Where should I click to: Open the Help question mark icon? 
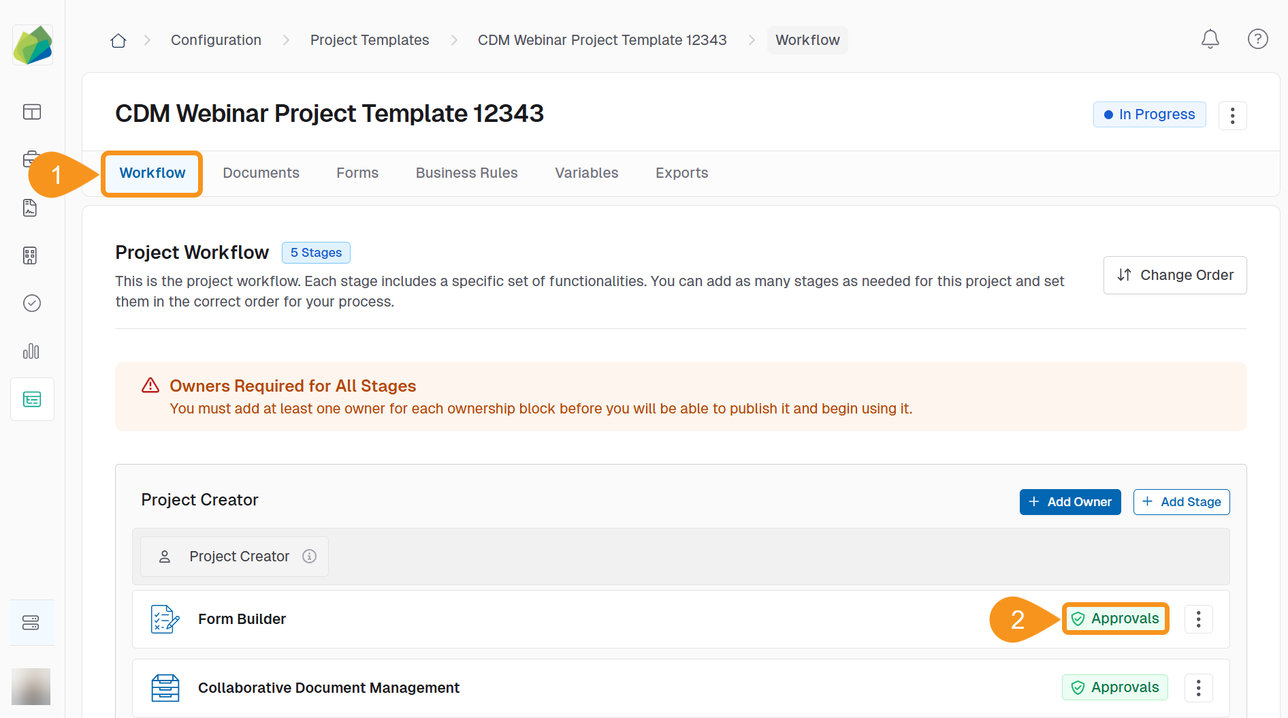1258,40
